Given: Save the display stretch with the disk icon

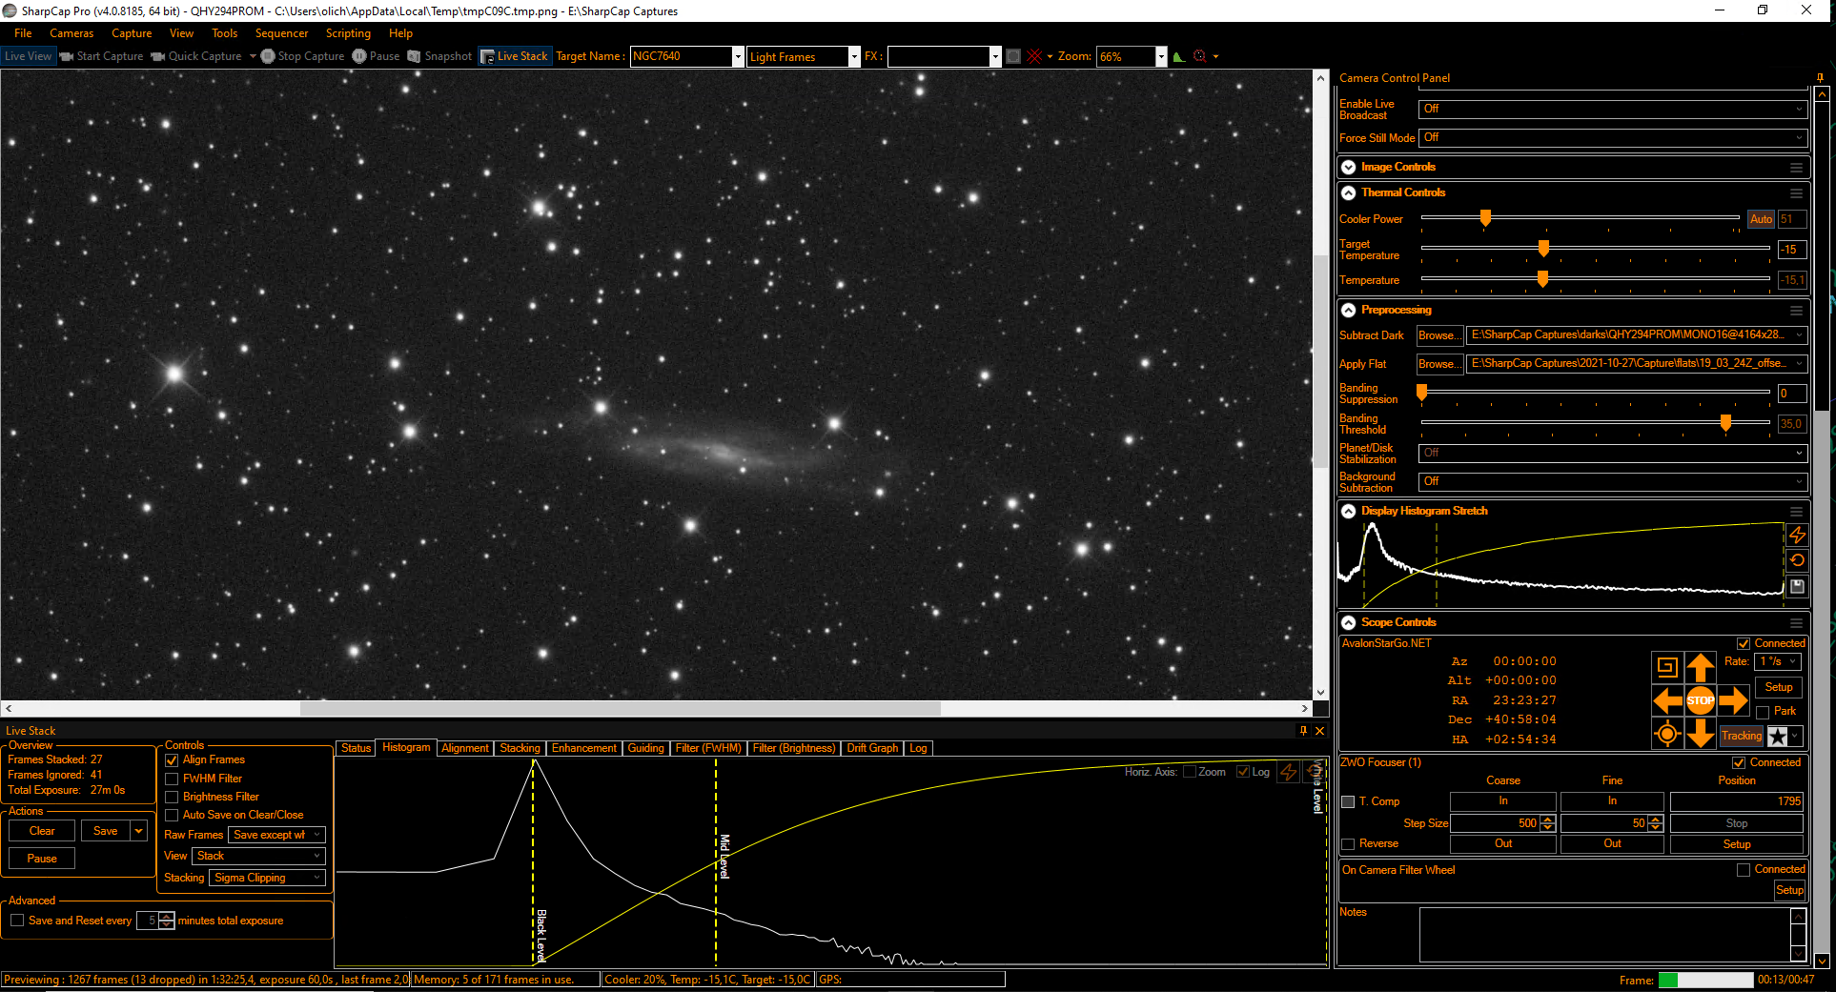Looking at the screenshot, I should (1797, 586).
